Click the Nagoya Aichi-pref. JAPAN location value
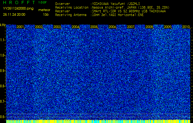Screen dimensions: 193x123 131,7
